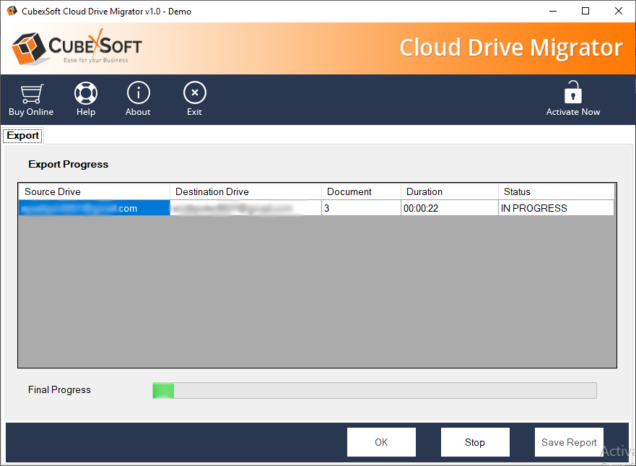Screen dimensions: 636x466
Task: Click the Duration column header
Action: click(x=450, y=191)
